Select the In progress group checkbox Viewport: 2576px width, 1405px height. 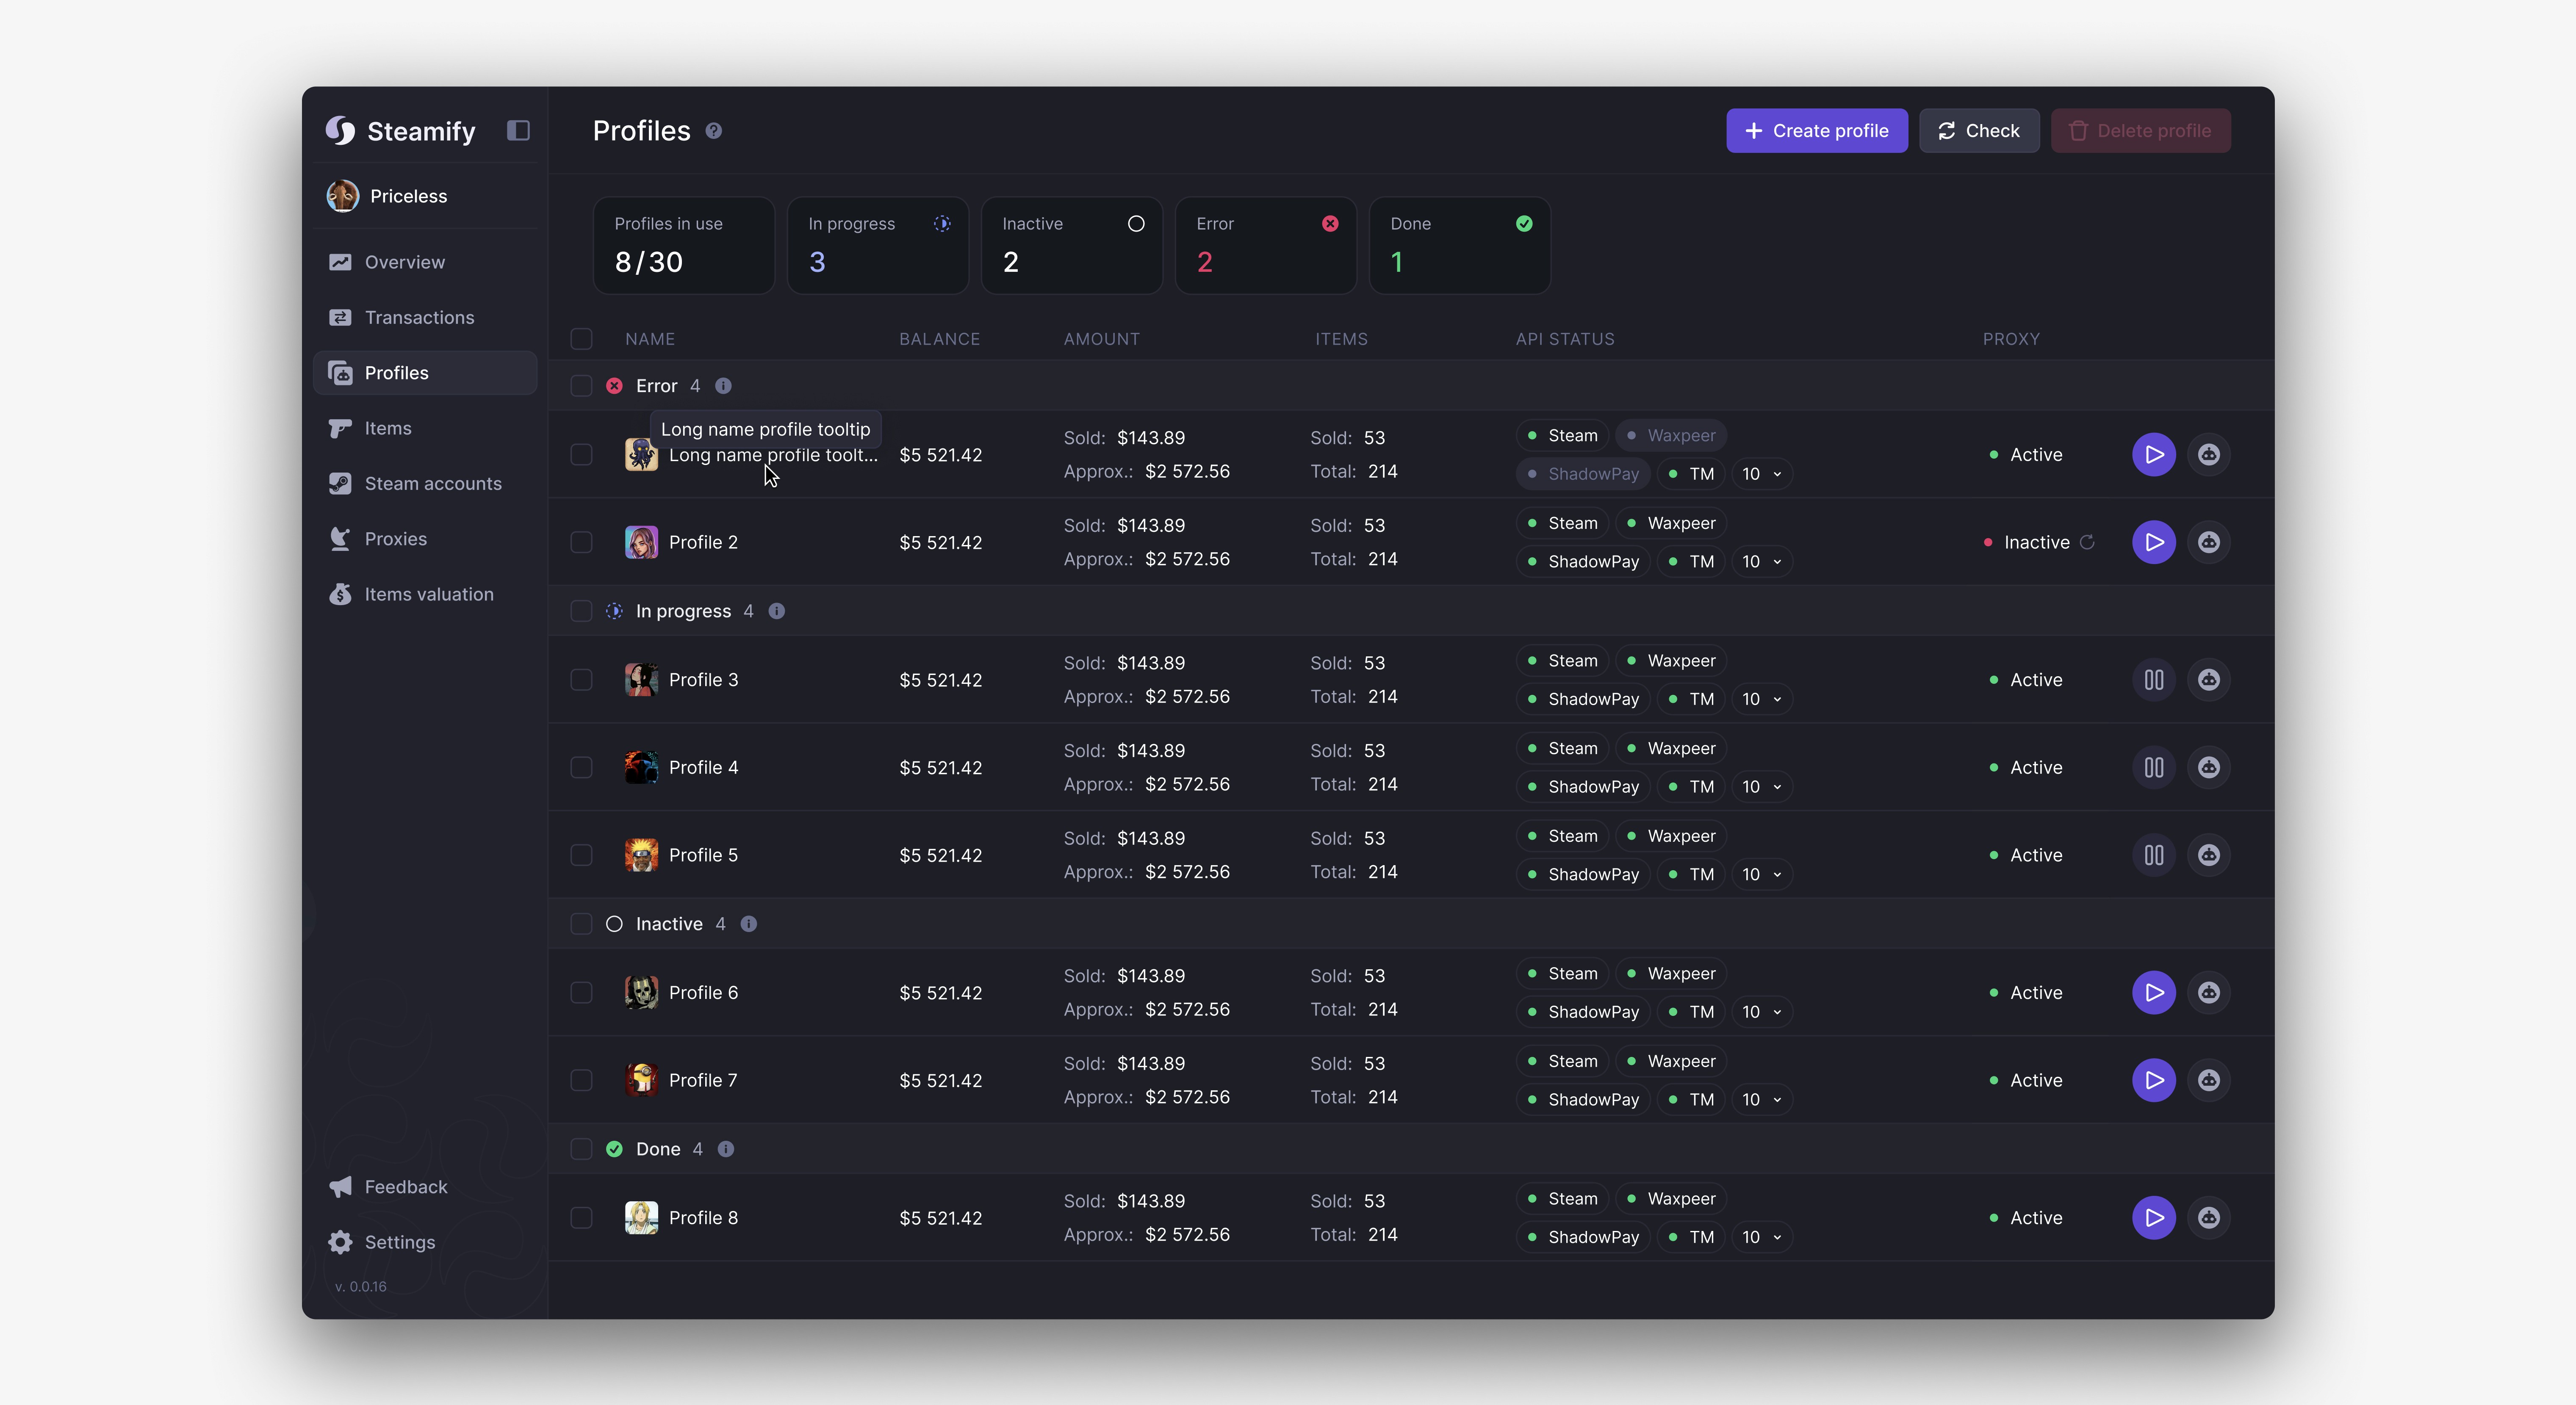581,611
